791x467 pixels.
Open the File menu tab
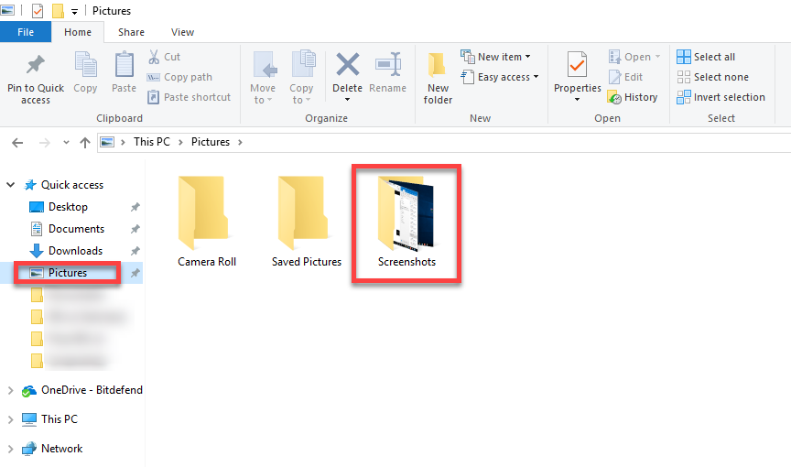[x=26, y=32]
